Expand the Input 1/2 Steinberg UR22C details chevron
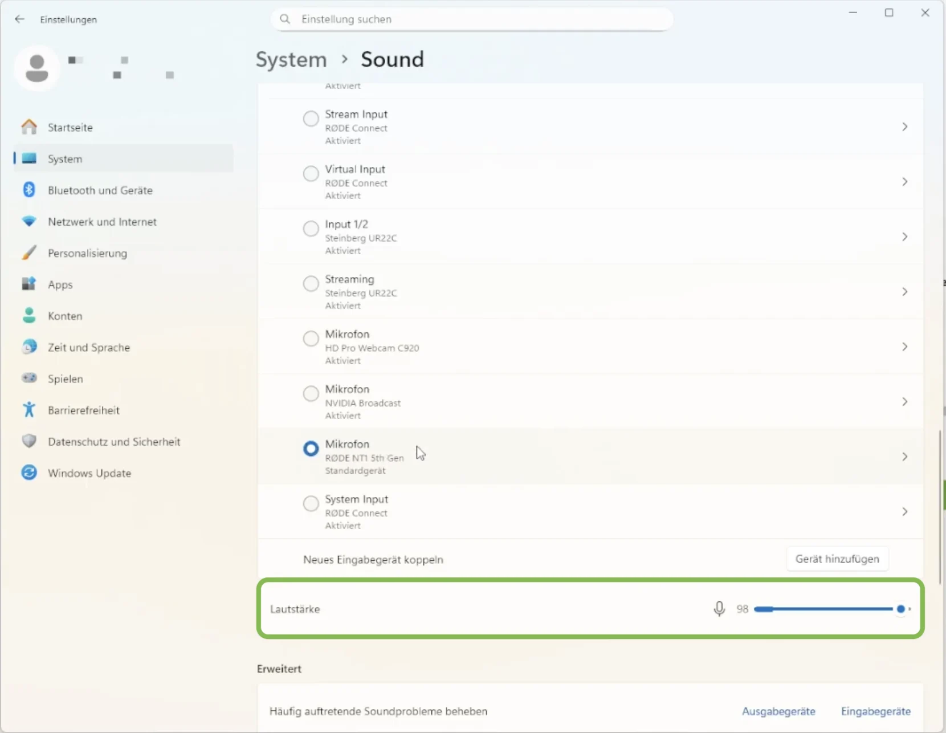Viewport: 946px width, 733px height. point(904,237)
